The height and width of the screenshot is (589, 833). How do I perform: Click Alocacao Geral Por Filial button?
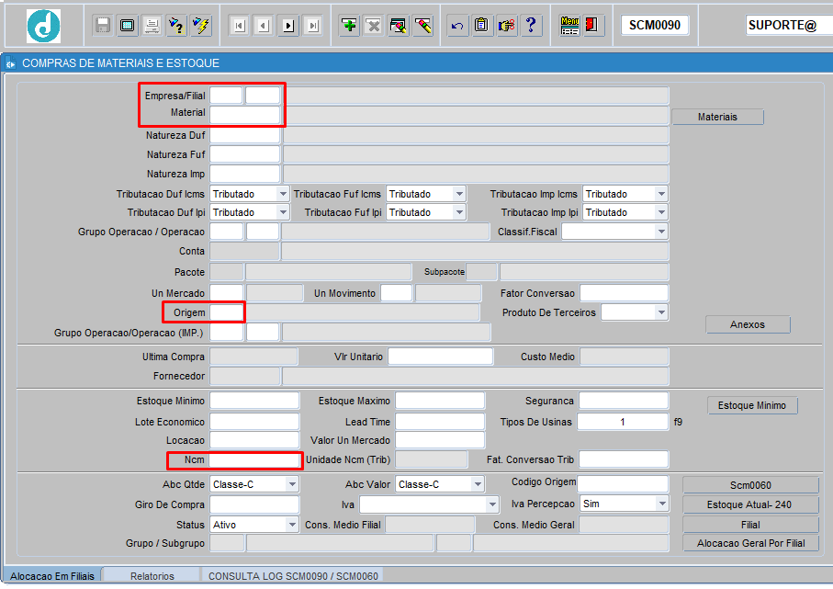point(750,543)
